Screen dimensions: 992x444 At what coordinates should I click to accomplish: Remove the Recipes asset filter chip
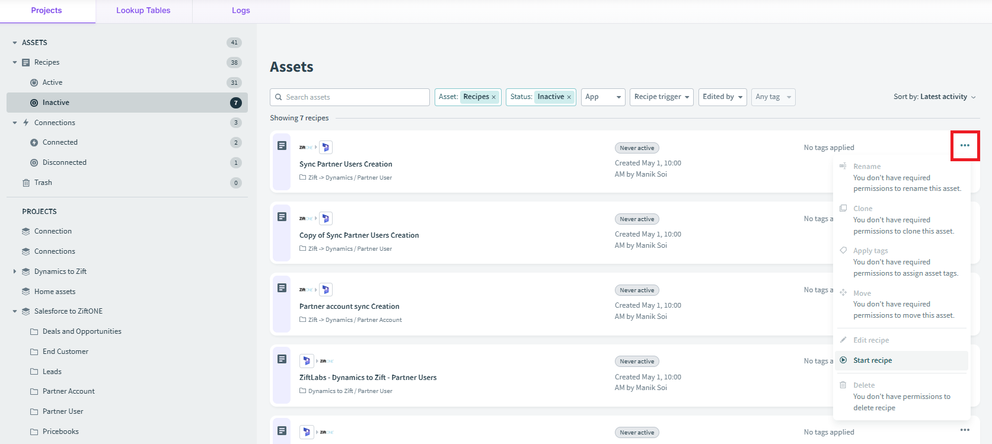[x=493, y=97]
